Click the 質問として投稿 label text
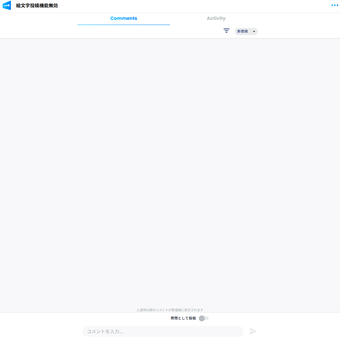The width and height of the screenshot is (340, 339). [x=183, y=318]
